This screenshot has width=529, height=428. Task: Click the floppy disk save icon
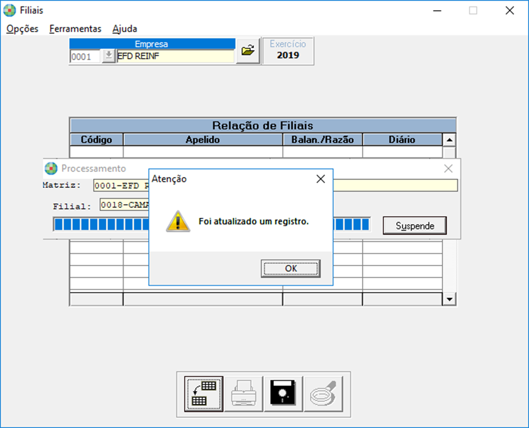283,394
